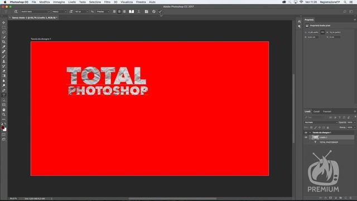The width and height of the screenshot is (357, 201).
Task: Change screen mode icon in toolbar
Action: point(4,139)
